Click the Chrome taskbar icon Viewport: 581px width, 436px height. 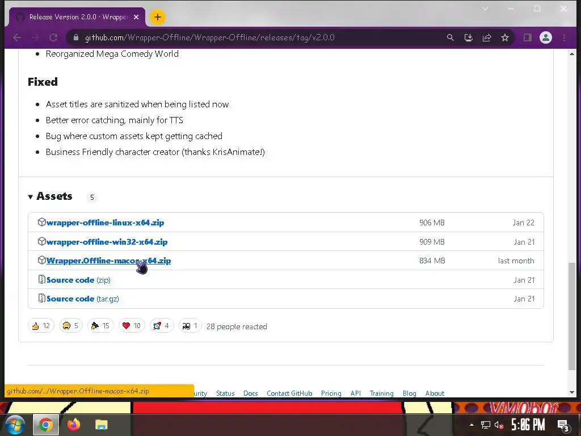click(x=46, y=425)
